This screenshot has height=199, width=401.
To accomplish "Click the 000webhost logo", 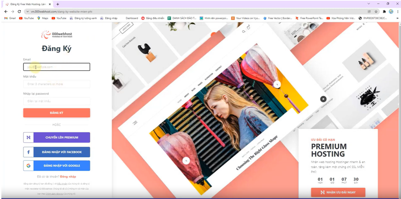I will pos(56,35).
